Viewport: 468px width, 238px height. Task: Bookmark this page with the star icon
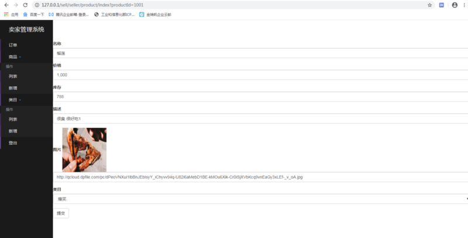pyautogui.click(x=430, y=5)
